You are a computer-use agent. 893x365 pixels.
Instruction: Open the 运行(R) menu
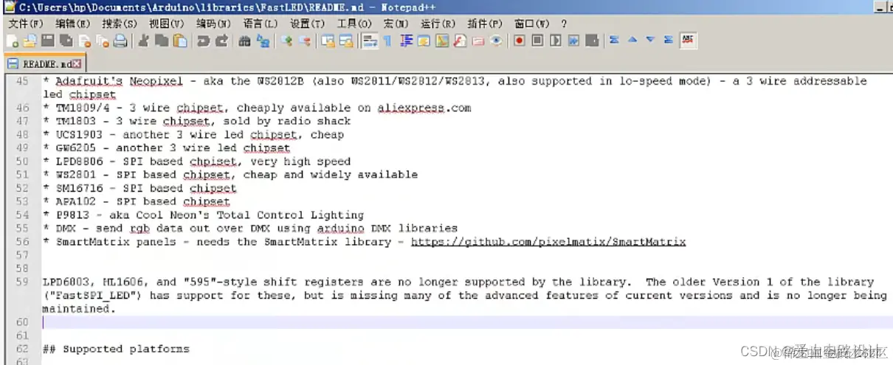pyautogui.click(x=438, y=24)
